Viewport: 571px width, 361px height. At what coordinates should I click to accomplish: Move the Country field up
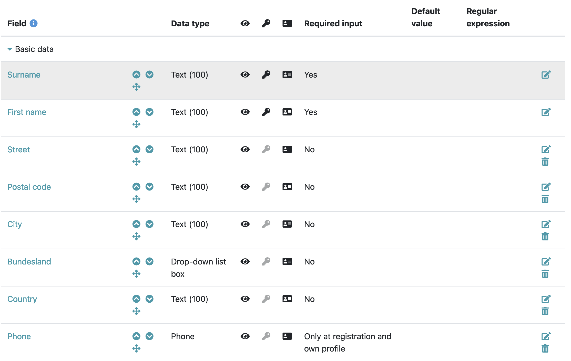[x=136, y=299]
